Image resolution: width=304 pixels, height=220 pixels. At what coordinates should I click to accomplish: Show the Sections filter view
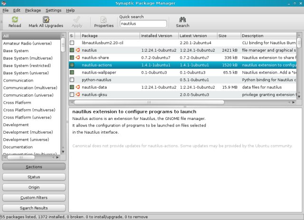coord(34,166)
